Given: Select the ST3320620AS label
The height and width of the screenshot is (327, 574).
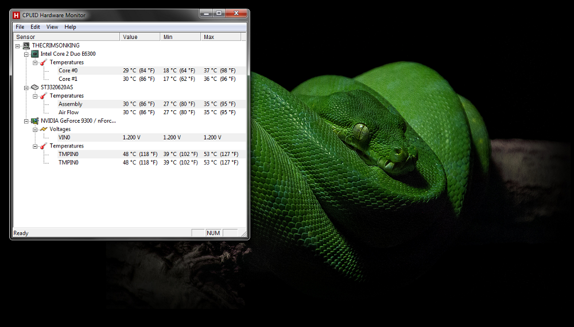Looking at the screenshot, I should coord(57,87).
